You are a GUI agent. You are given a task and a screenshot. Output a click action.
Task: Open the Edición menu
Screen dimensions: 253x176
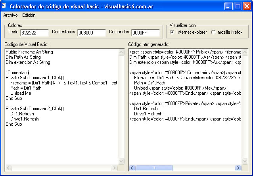click(29, 15)
